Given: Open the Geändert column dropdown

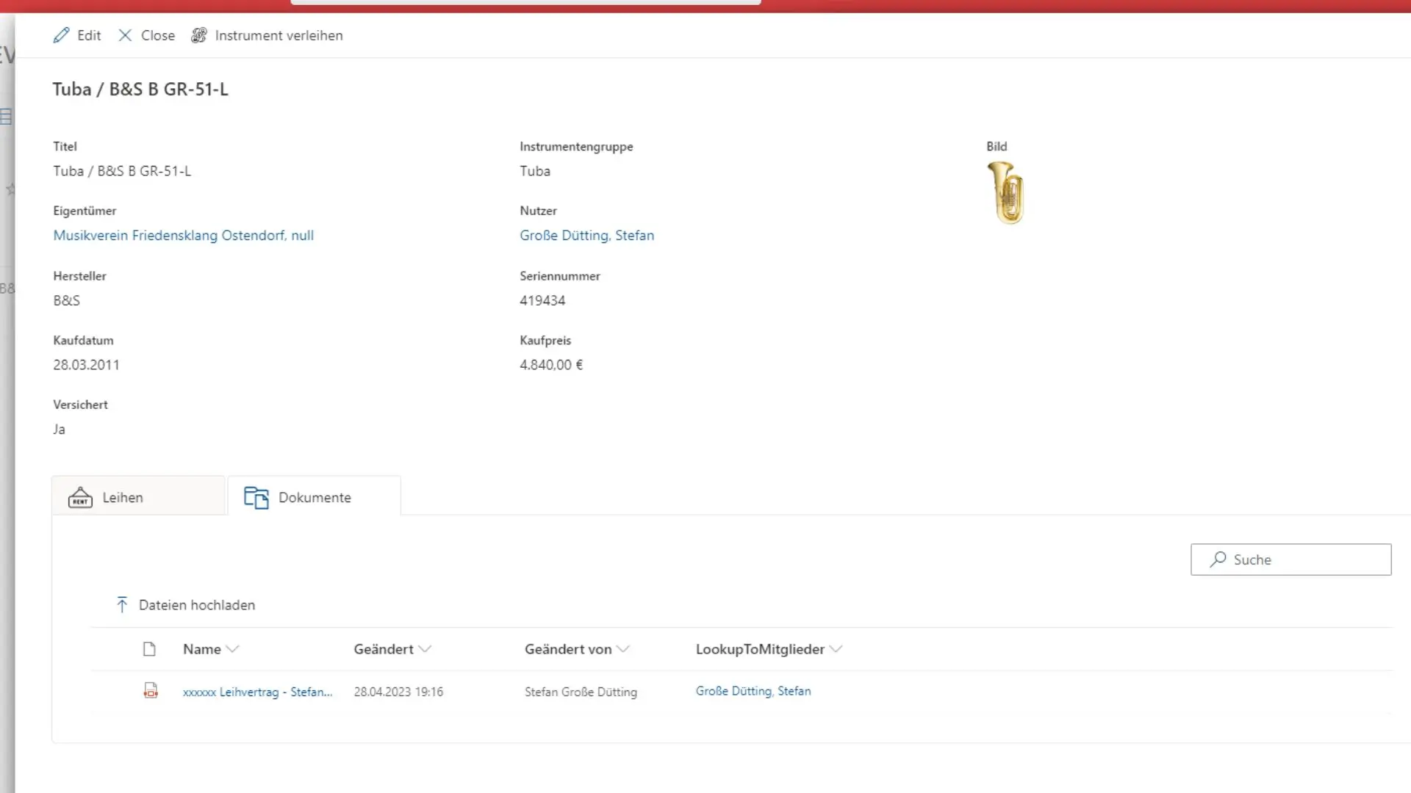Looking at the screenshot, I should point(426,649).
